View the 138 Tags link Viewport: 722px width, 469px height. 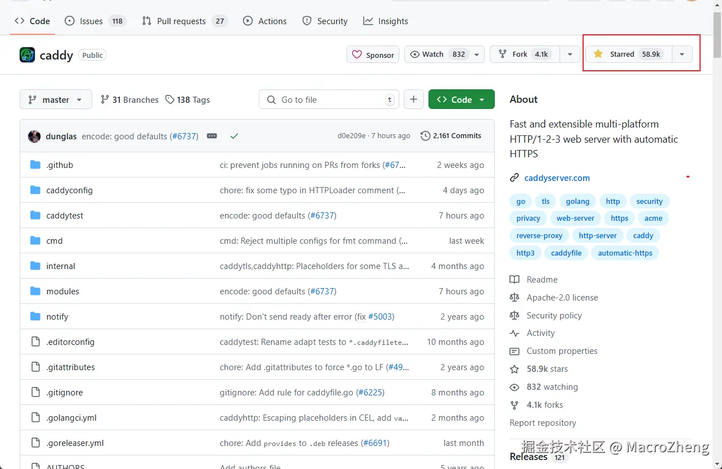click(188, 99)
